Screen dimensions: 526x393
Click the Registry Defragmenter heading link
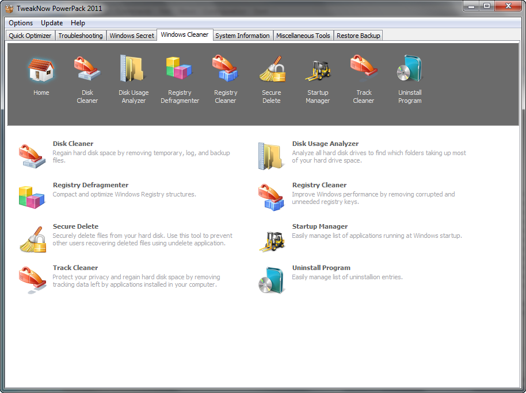click(90, 185)
